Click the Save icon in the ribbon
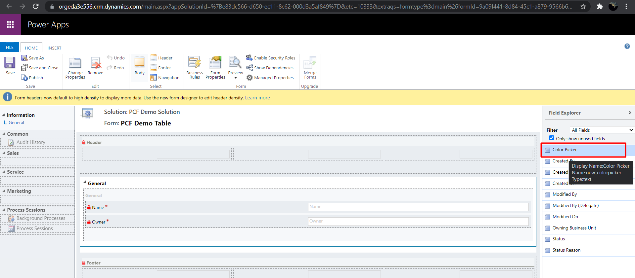Screen dimensions: 635x278 click(x=10, y=63)
